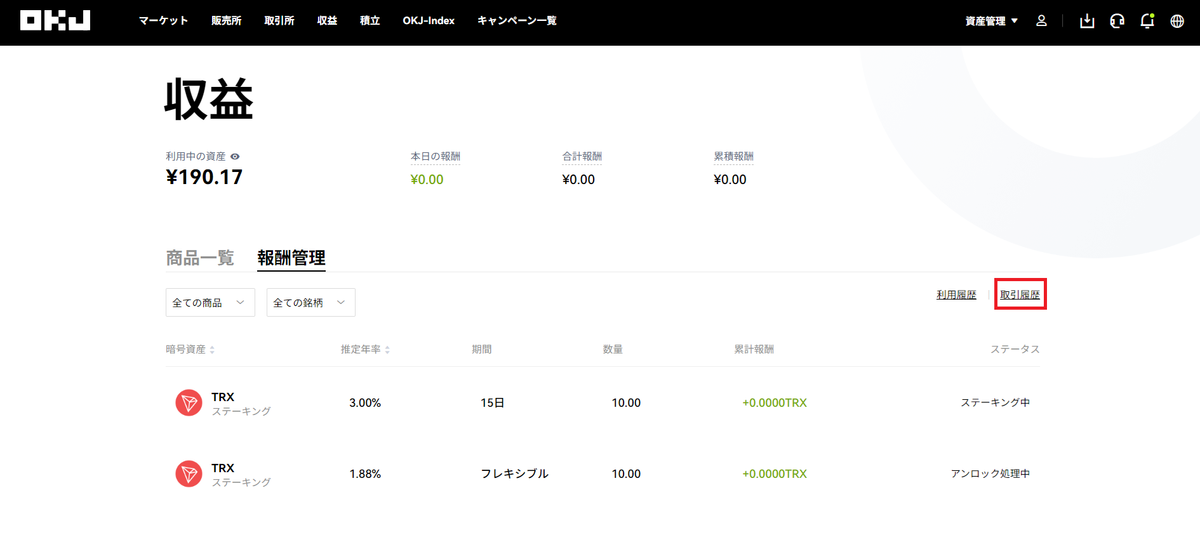Toggle eye icon beside 利用中の資産

pos(235,156)
